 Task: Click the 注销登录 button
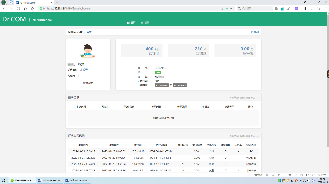point(88,83)
